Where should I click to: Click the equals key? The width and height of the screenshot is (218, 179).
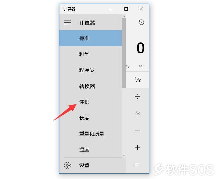pos(138,165)
